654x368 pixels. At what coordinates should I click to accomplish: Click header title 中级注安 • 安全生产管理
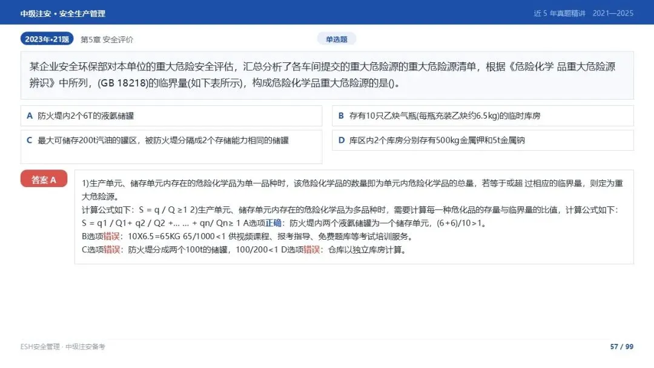pyautogui.click(x=63, y=13)
